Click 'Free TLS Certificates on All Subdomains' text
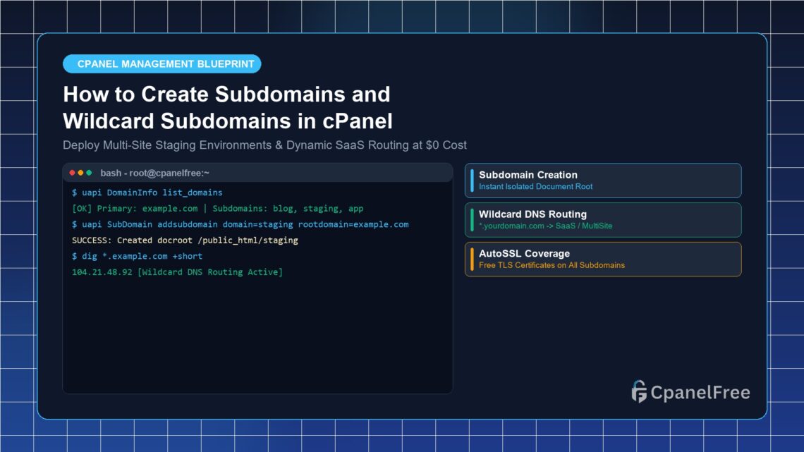The image size is (804, 452). 552,265
